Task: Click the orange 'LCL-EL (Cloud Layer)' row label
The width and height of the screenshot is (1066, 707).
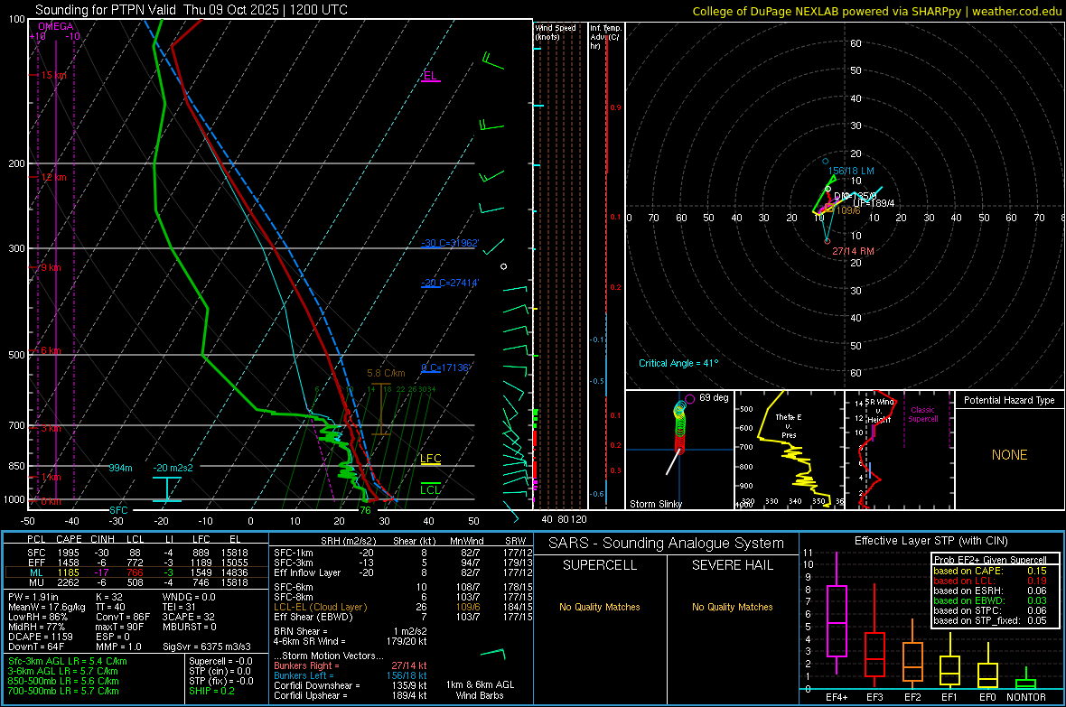Action: 320,607
